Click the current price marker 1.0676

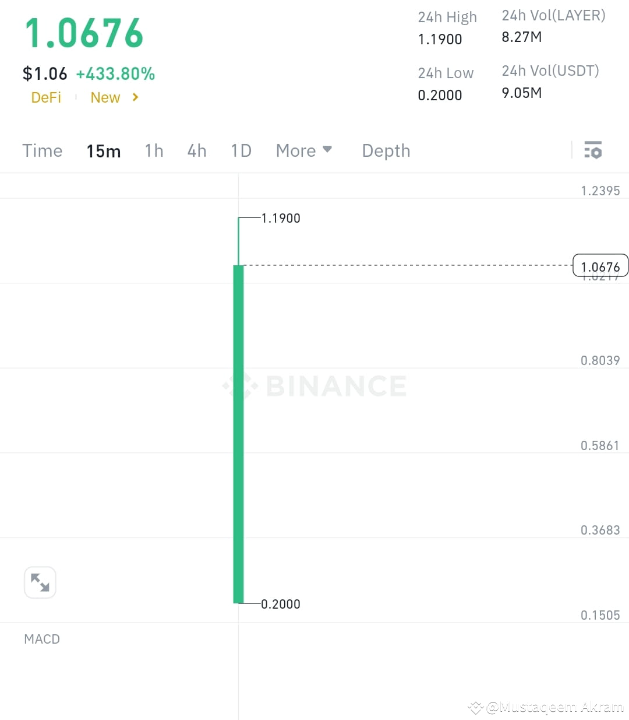pos(600,266)
